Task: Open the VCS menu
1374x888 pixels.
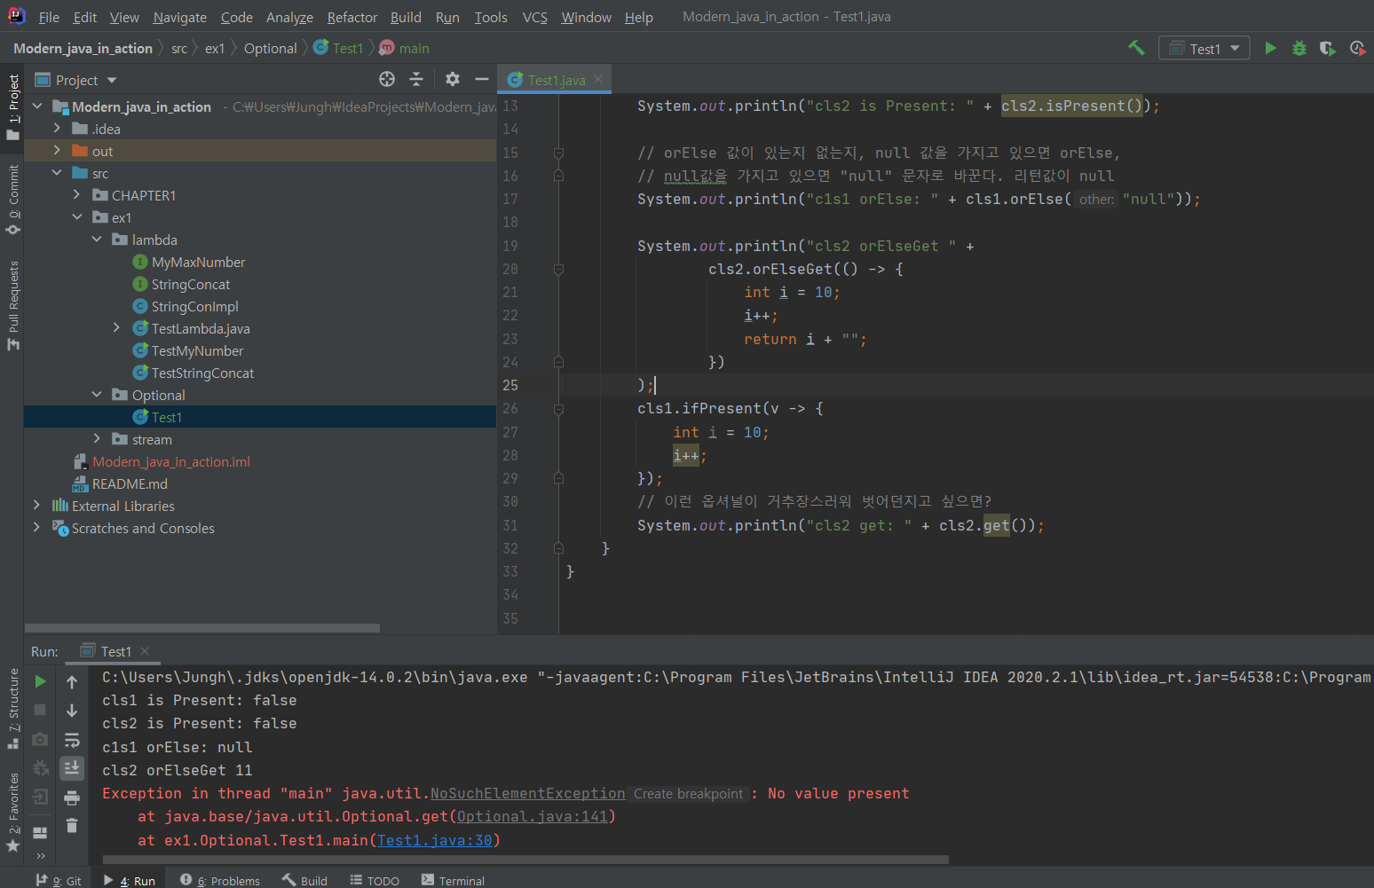Action: pyautogui.click(x=534, y=17)
